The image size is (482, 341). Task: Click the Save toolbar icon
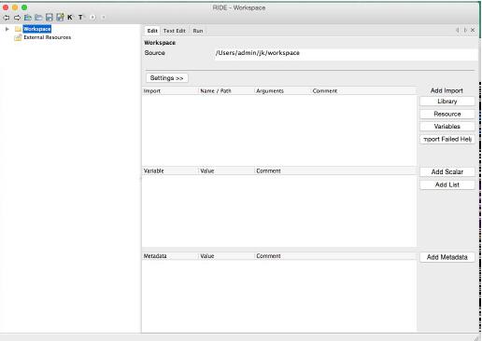click(x=50, y=18)
